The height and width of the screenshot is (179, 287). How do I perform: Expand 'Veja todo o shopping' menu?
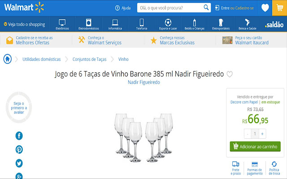point(24,24)
